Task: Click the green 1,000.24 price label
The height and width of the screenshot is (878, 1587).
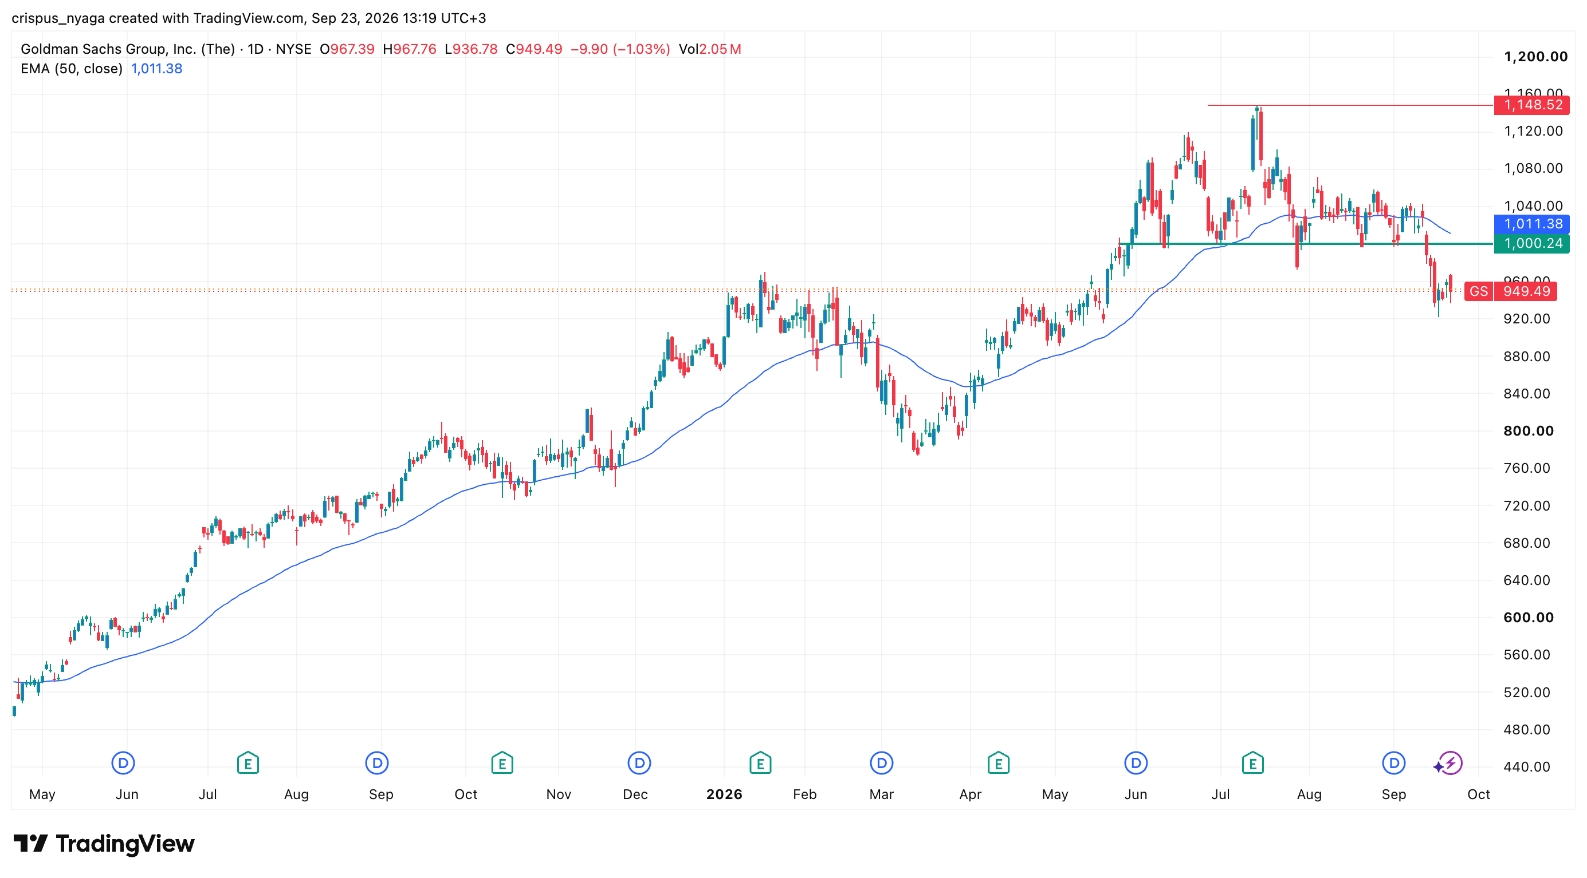Action: (x=1532, y=244)
